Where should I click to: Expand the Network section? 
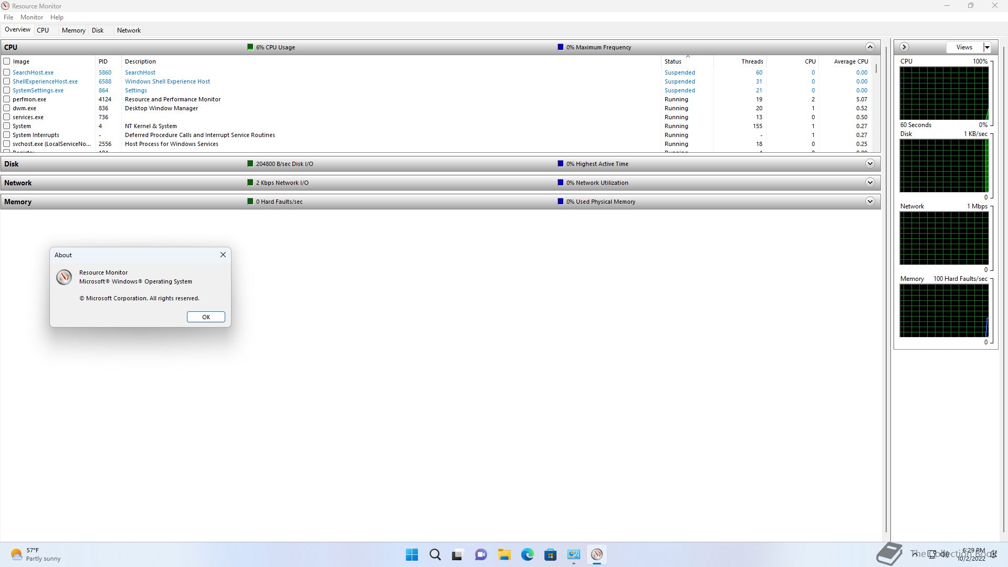coord(870,182)
